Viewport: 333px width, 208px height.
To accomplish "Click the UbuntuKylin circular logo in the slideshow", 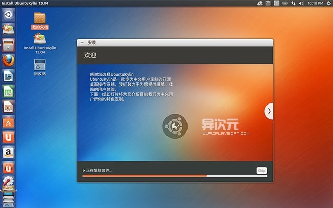I will click(175, 127).
